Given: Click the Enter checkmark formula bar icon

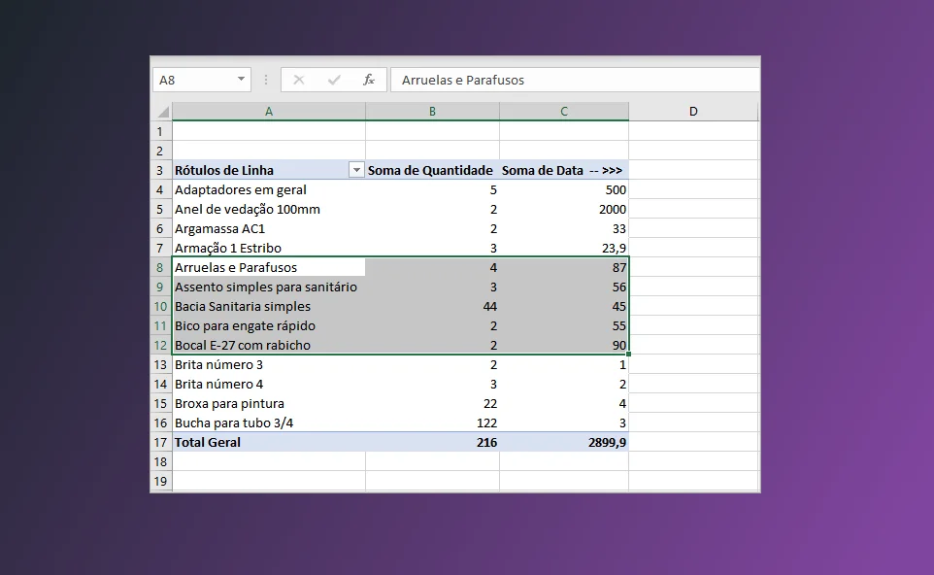Looking at the screenshot, I should (x=334, y=80).
